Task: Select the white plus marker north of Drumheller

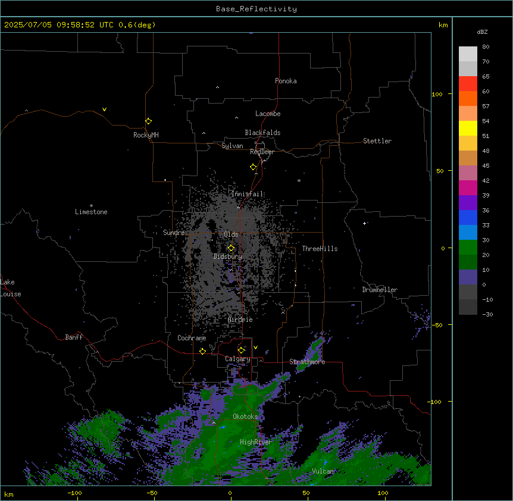Action: [364, 223]
